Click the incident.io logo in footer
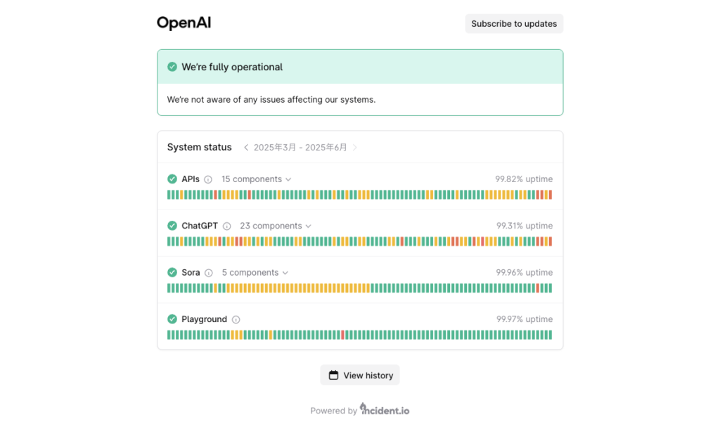720x424 pixels. [x=385, y=409]
